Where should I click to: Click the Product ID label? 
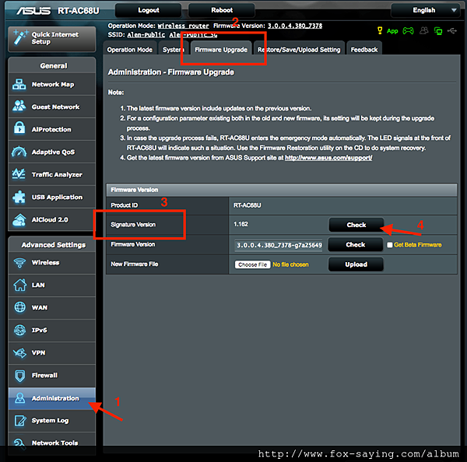(125, 205)
